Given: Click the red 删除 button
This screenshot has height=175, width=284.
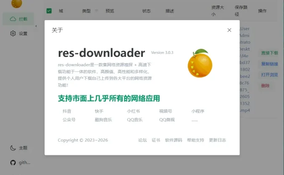Looking at the screenshot, I should [266, 86].
